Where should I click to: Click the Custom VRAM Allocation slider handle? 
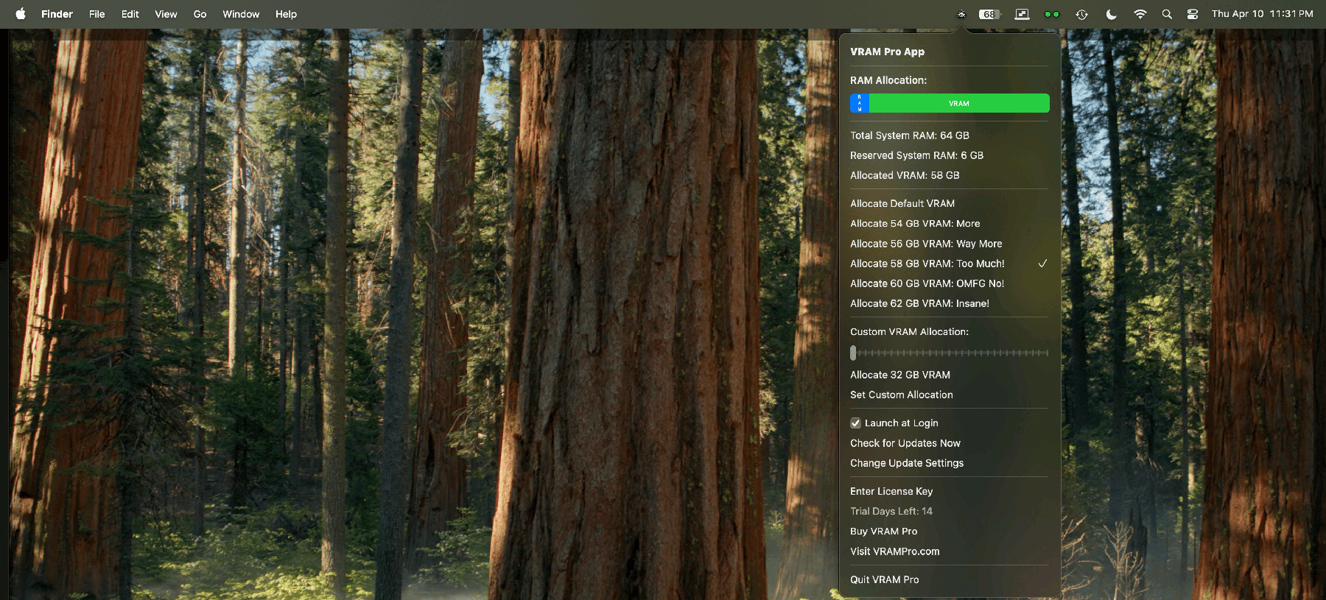click(x=853, y=353)
